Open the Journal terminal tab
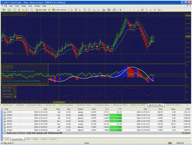Image resolution: width=192 pixels, height=145 pixels. pyautogui.click(x=53, y=139)
